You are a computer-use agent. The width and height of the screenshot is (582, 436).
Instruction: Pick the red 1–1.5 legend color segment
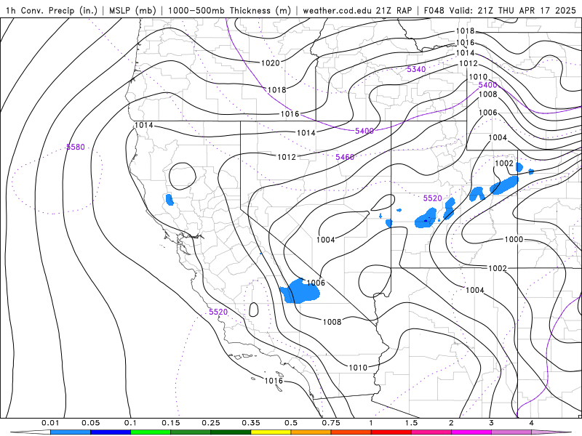tap(391, 432)
